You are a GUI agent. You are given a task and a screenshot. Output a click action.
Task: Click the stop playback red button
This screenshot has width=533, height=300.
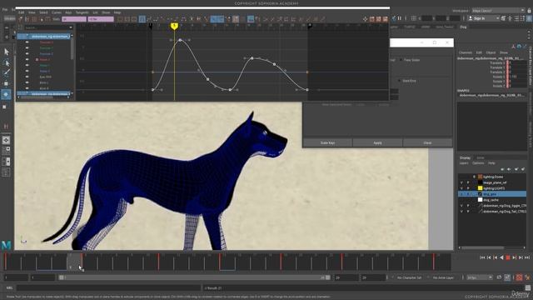(508, 257)
